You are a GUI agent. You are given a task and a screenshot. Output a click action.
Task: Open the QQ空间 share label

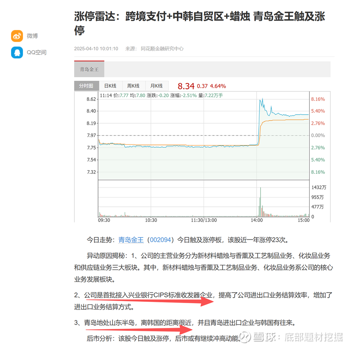coord(37,53)
